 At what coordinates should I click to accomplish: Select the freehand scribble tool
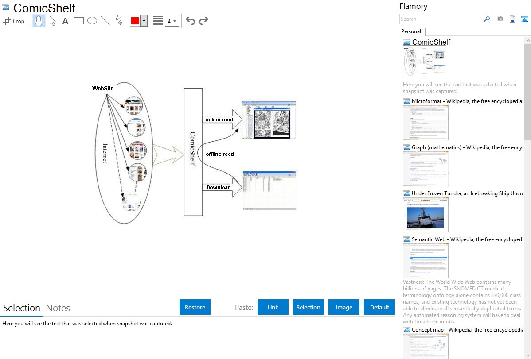click(x=119, y=21)
